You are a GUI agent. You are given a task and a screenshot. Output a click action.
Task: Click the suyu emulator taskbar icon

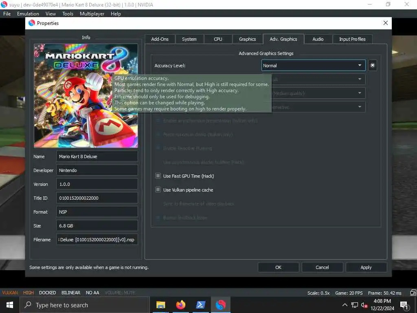220,305
